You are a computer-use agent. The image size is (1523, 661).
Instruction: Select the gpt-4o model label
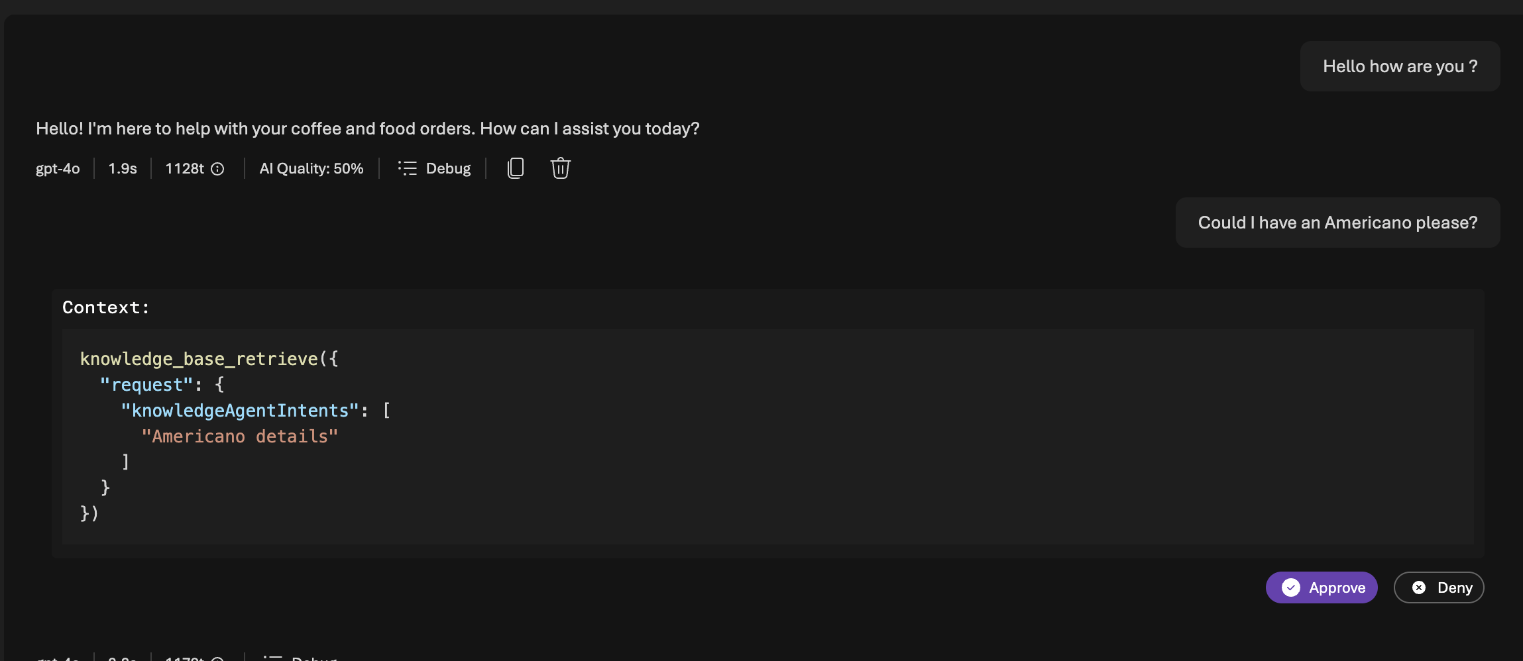click(x=57, y=168)
